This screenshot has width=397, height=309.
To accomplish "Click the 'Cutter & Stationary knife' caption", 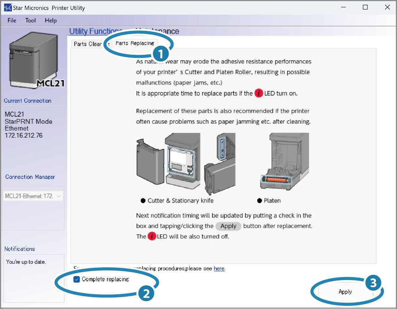I will [x=180, y=201].
